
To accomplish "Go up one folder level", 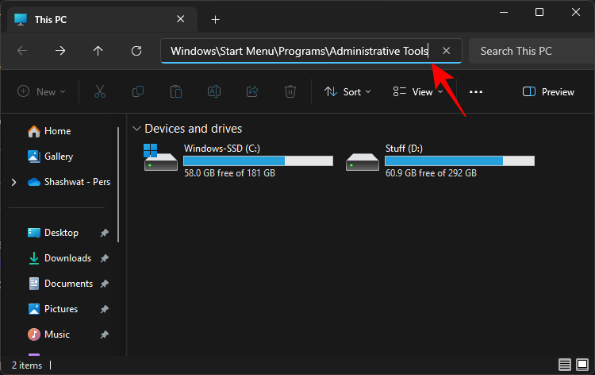I will (x=98, y=51).
